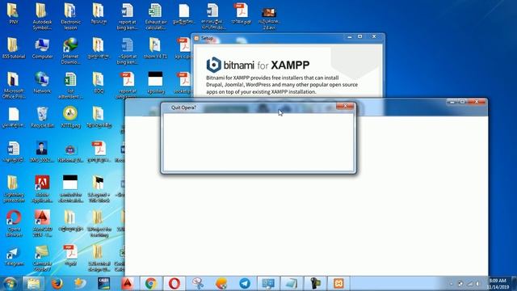Click the taskbar clock showing 8:09 AM
The width and height of the screenshot is (517, 291).
pyautogui.click(x=498, y=284)
